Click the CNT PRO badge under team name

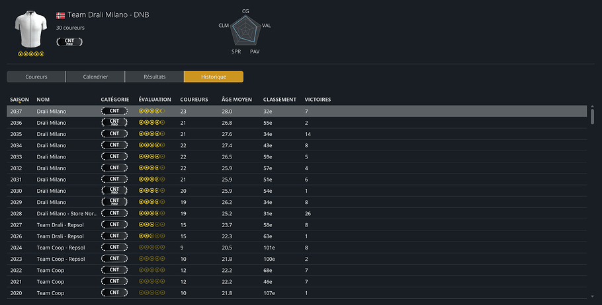(69, 42)
